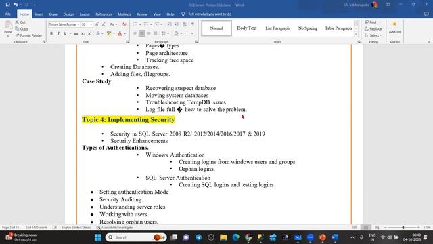Apply the Table Paragraph style
The width and height of the screenshot is (433, 244).
(x=338, y=28)
